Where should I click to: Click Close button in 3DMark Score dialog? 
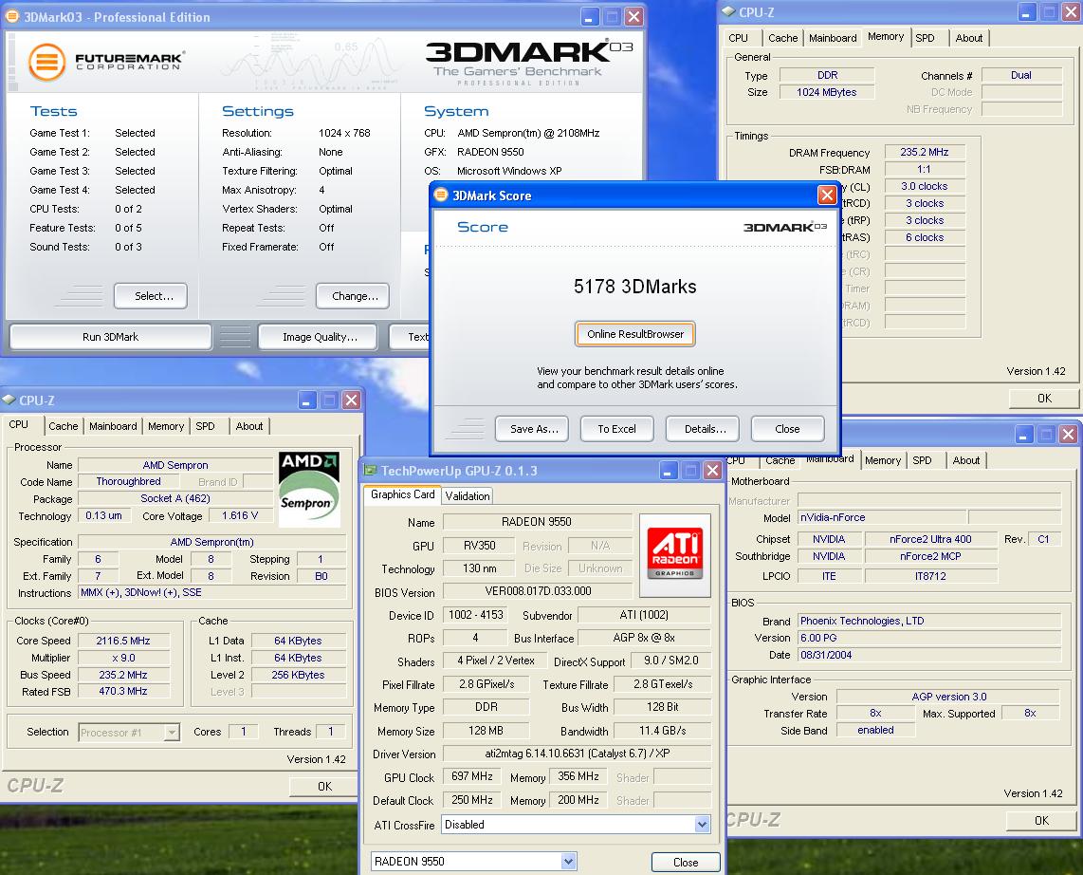[787, 429]
